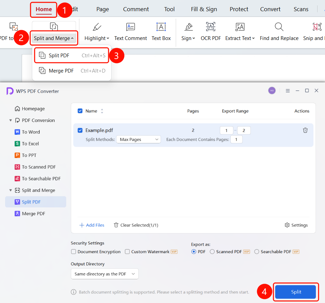Screen dimensions: 325x303
Task: Select To Scanned PDF option
Action: coord(35,167)
